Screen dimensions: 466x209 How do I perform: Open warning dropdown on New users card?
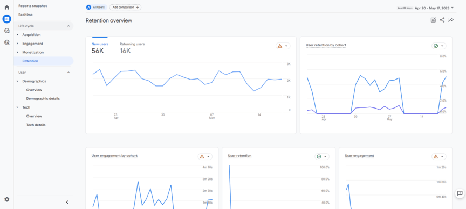tap(283, 46)
